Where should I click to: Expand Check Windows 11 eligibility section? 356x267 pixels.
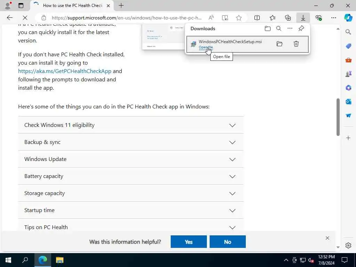click(131, 125)
